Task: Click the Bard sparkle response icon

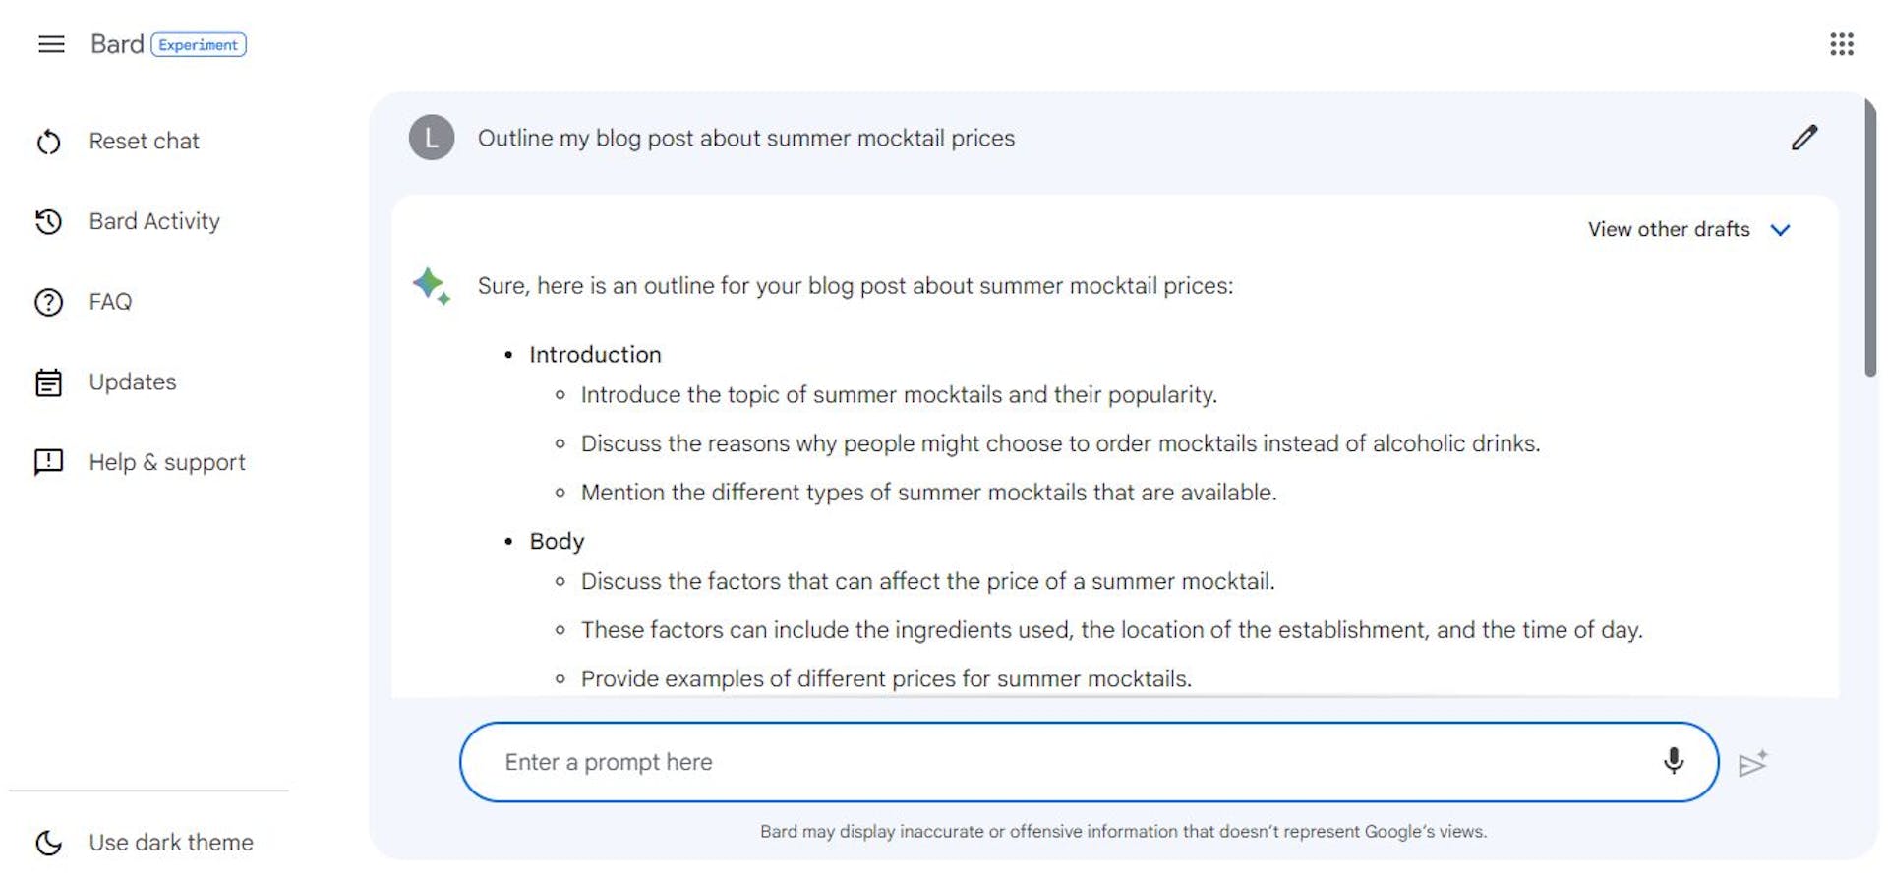Action: point(432,285)
